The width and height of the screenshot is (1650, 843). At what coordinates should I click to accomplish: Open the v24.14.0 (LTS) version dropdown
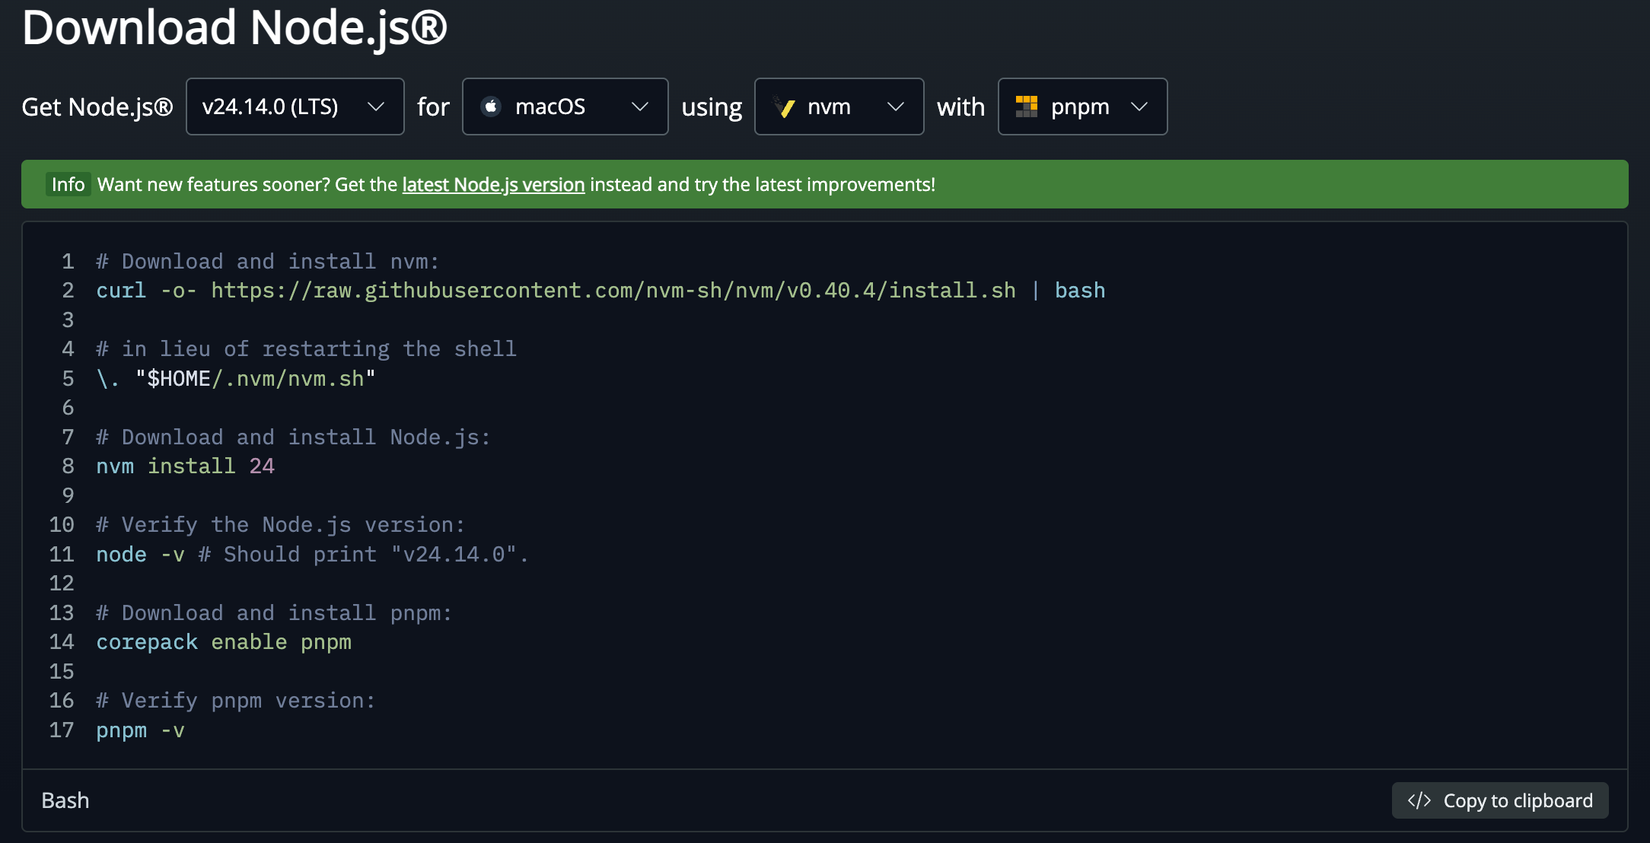pyautogui.click(x=295, y=107)
